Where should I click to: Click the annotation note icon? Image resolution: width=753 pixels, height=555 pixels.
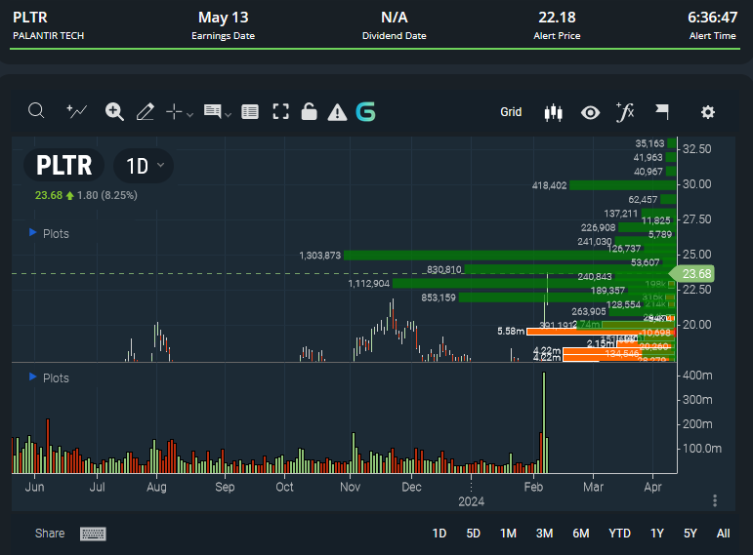[x=212, y=112]
